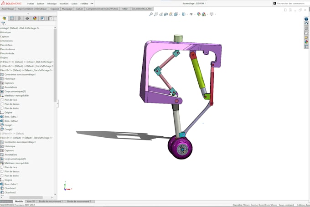This screenshot has height=207, width=310.
Task: Click Rechercher des commandes search field
Action: [291, 3]
